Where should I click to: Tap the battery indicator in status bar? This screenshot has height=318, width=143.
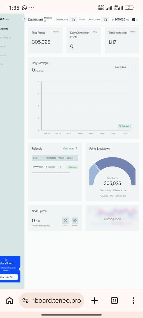point(129,8)
